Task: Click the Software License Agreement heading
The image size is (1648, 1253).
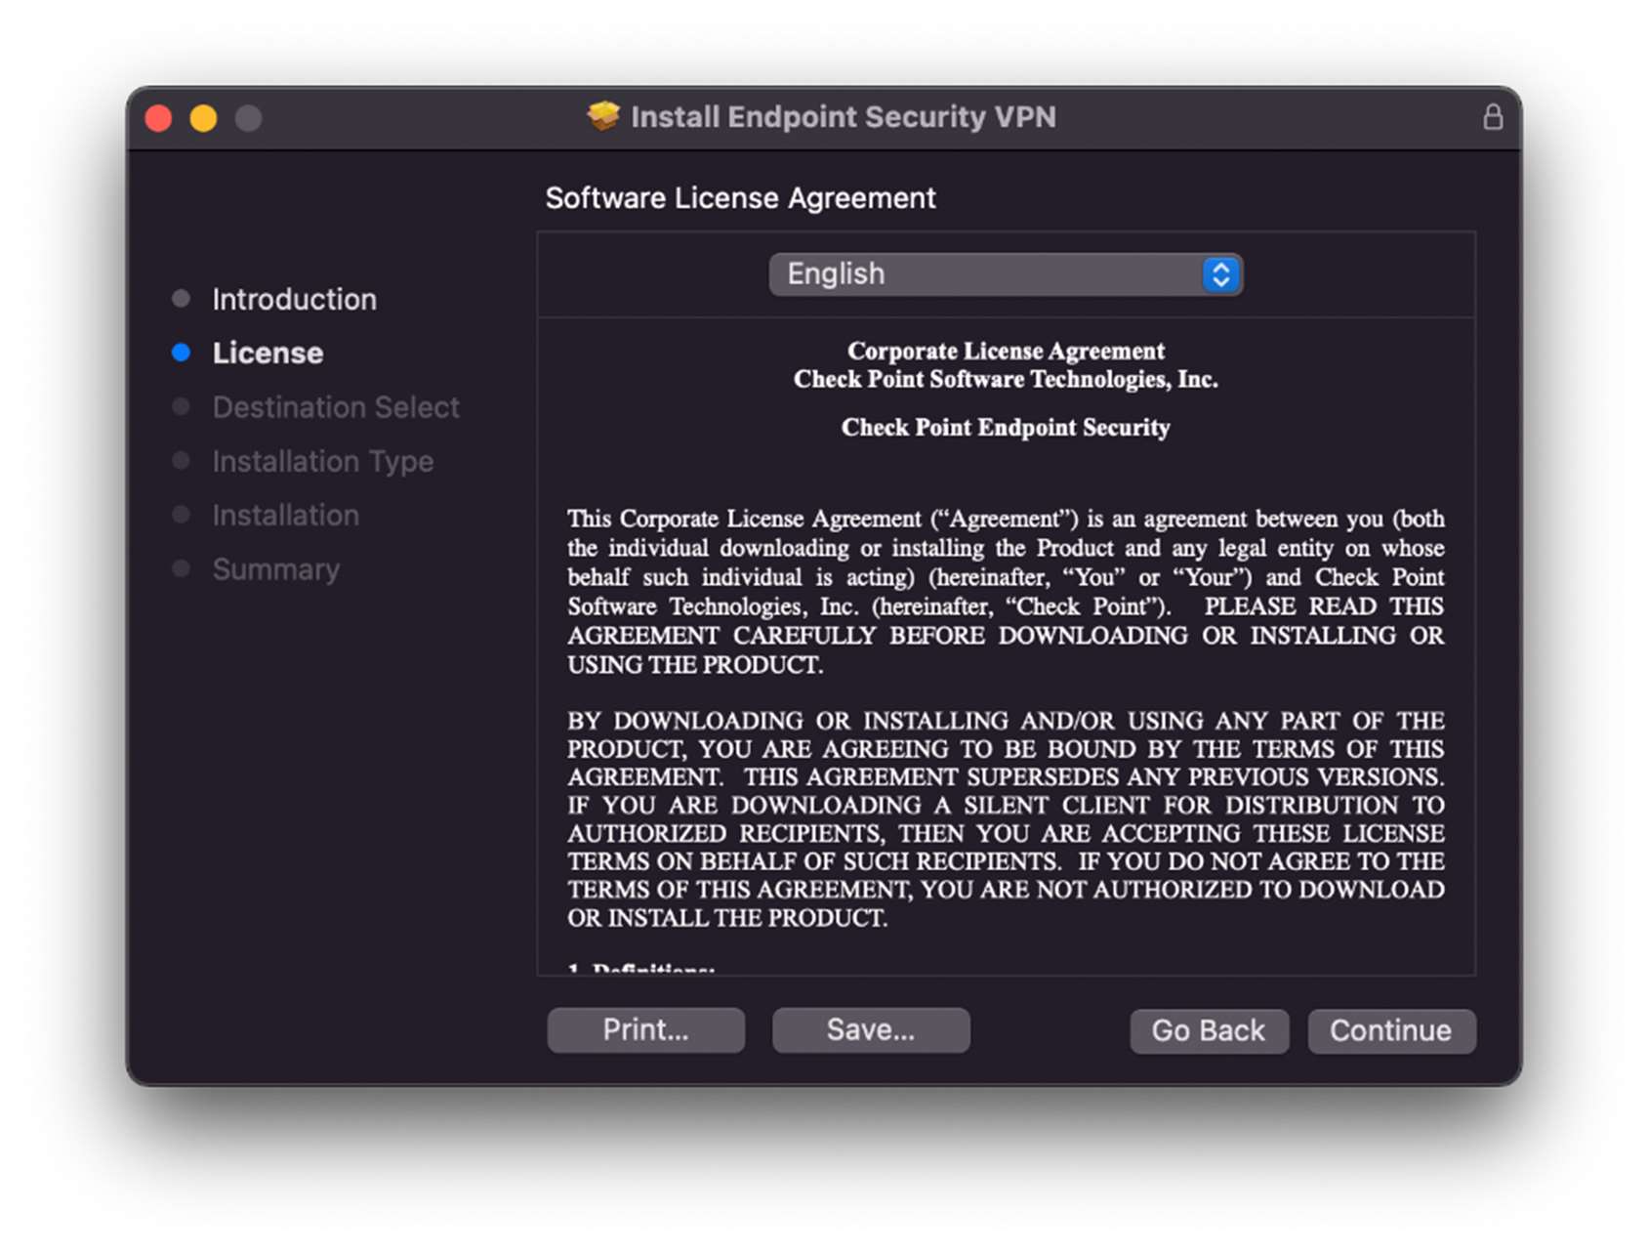Action: coord(740,198)
